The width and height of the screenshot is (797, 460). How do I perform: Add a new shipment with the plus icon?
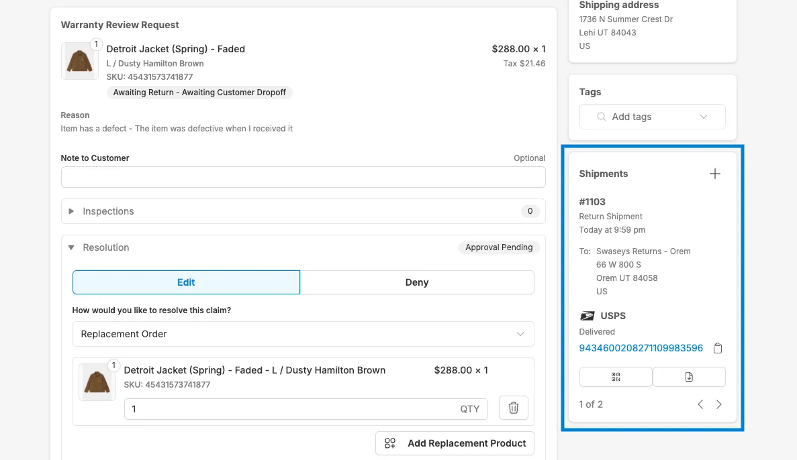(714, 173)
